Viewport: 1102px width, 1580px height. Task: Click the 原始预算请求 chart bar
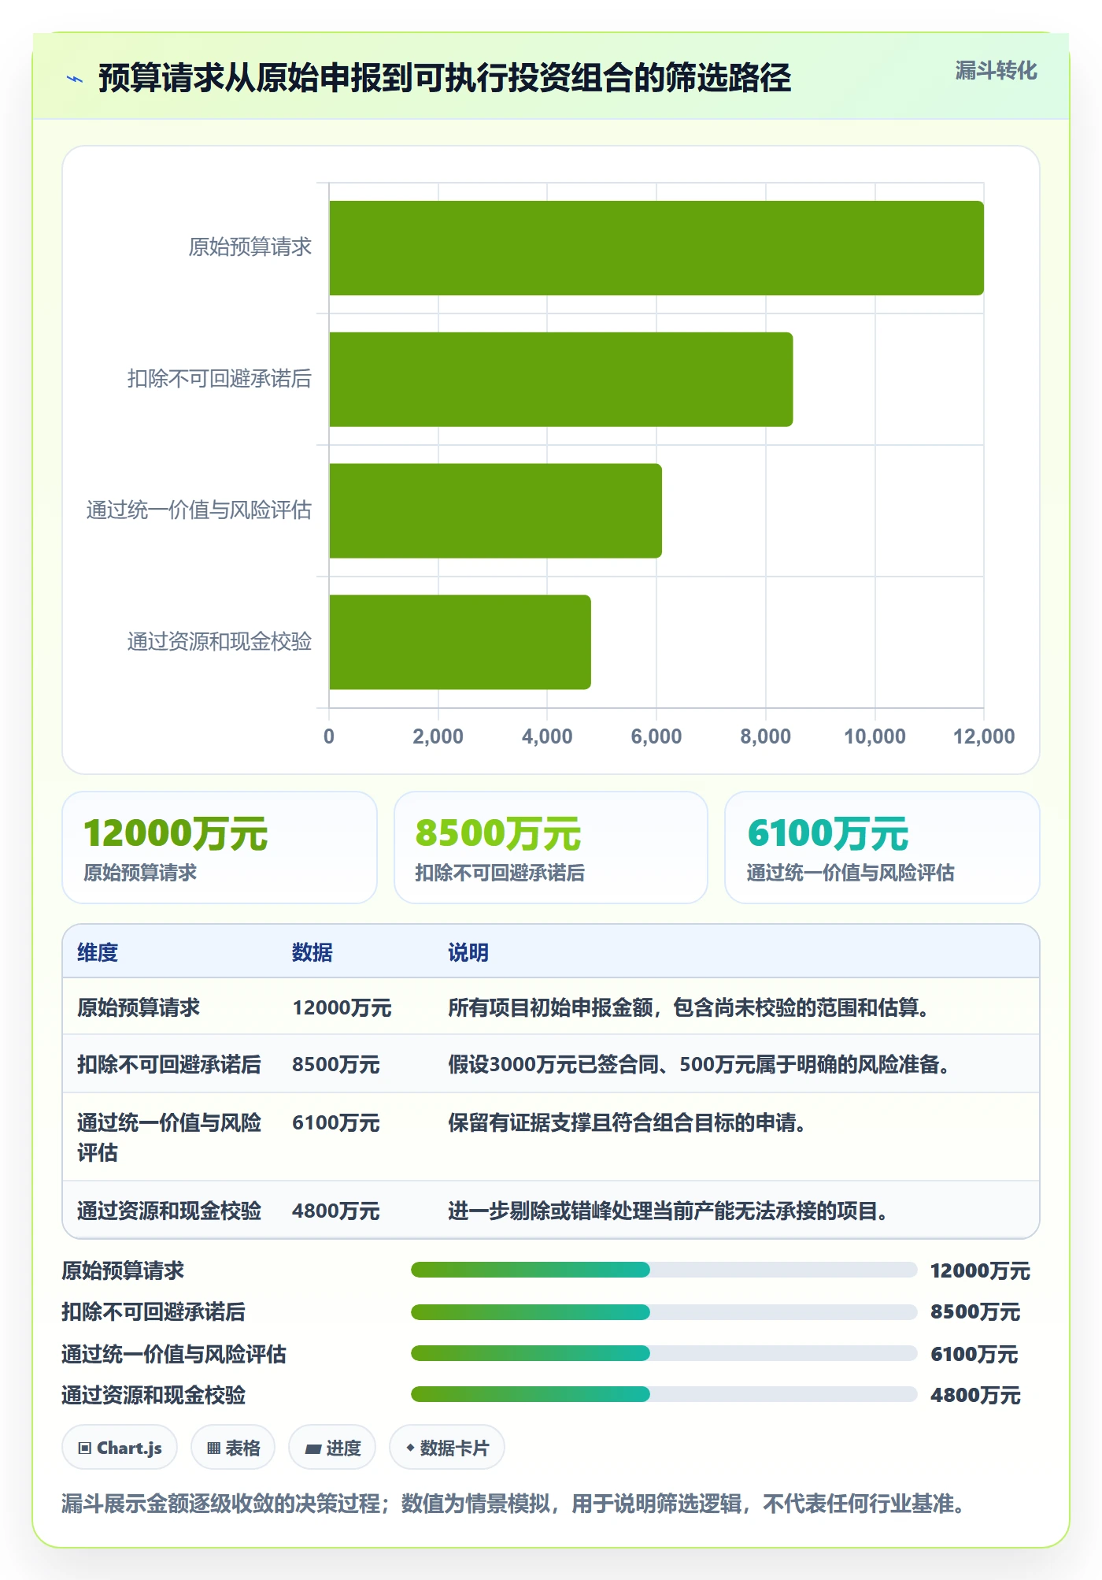[x=656, y=248]
